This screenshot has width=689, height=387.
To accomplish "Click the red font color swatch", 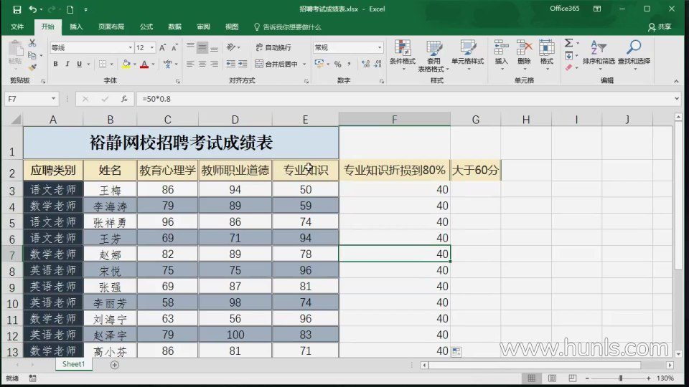I will point(144,64).
